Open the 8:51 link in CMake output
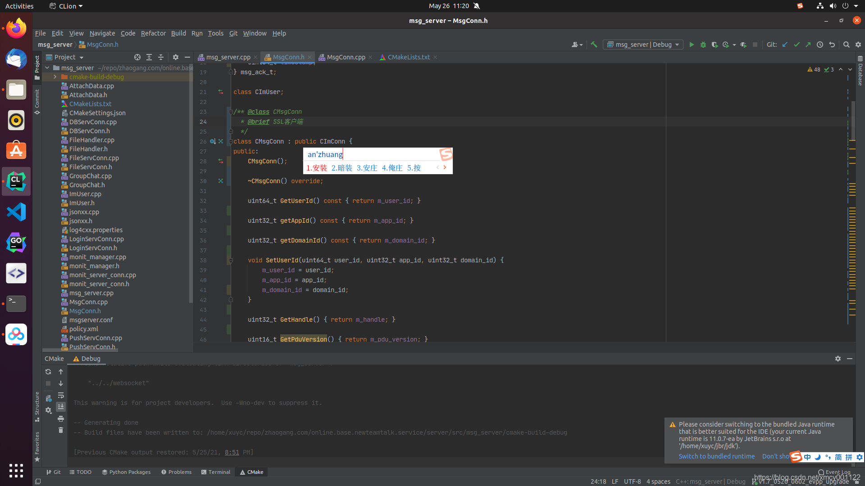This screenshot has height=486, width=865. (x=232, y=452)
